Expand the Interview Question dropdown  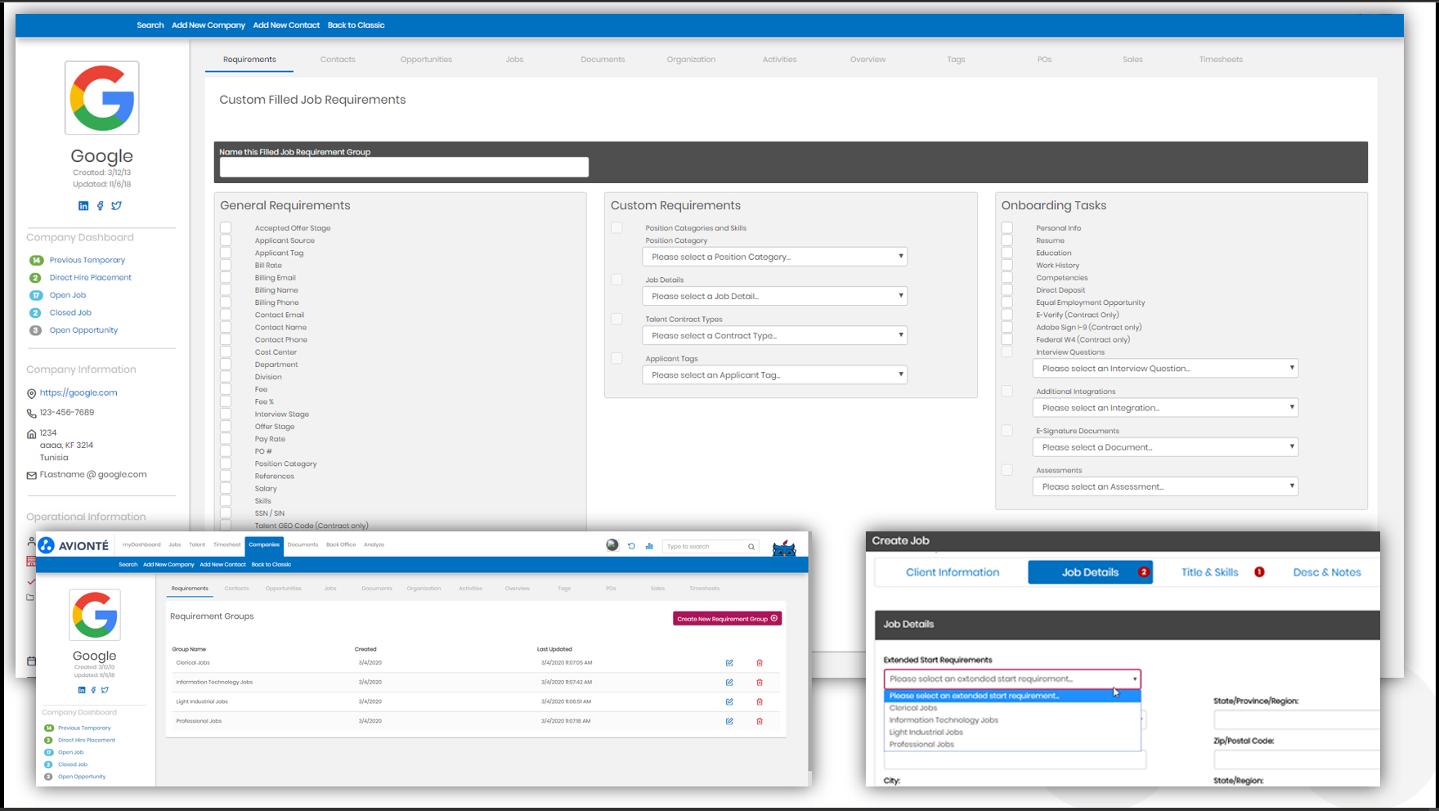[x=1165, y=369]
